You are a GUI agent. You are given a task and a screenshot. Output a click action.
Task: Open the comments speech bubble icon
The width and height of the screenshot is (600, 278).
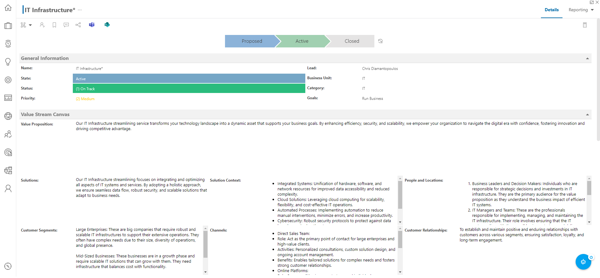66,25
